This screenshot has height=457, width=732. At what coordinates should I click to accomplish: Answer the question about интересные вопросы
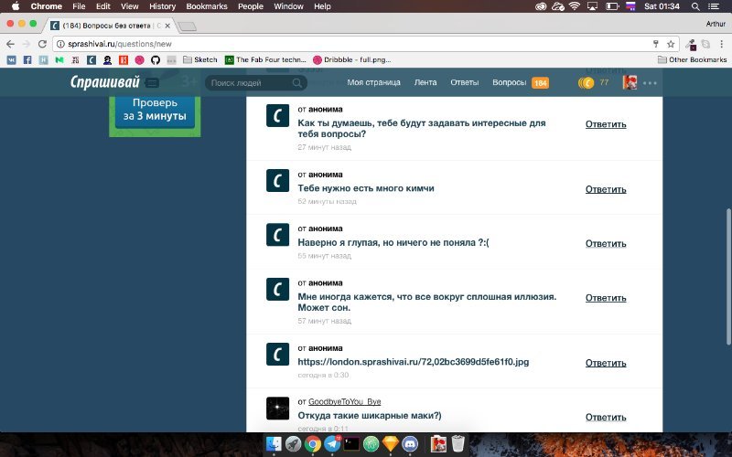[606, 124]
